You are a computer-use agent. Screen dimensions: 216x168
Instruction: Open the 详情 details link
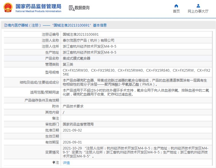click(66, 163)
